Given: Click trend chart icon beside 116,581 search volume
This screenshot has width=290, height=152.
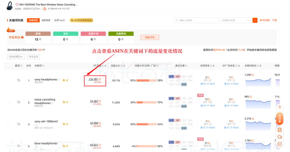Looking at the screenshot, I should click(x=100, y=79).
